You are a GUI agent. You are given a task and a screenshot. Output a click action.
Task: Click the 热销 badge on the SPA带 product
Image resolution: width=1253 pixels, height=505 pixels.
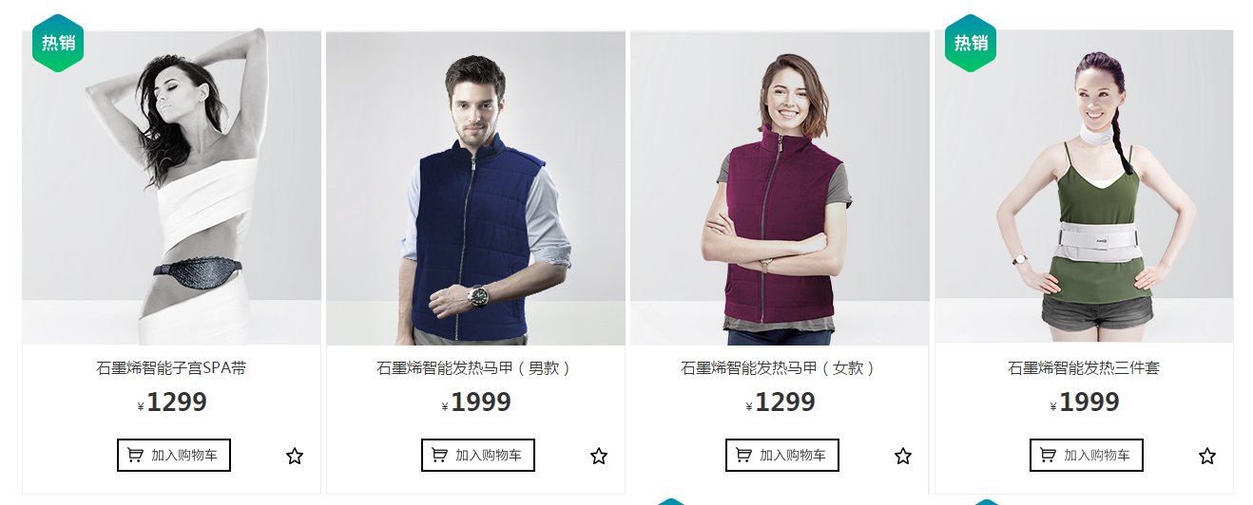click(58, 43)
